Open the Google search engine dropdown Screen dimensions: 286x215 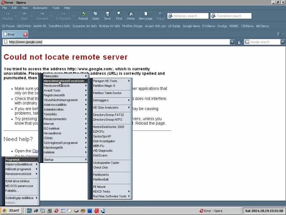[283, 42]
